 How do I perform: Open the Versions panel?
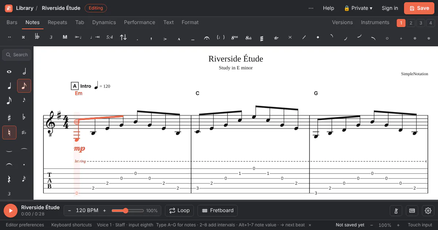(342, 22)
